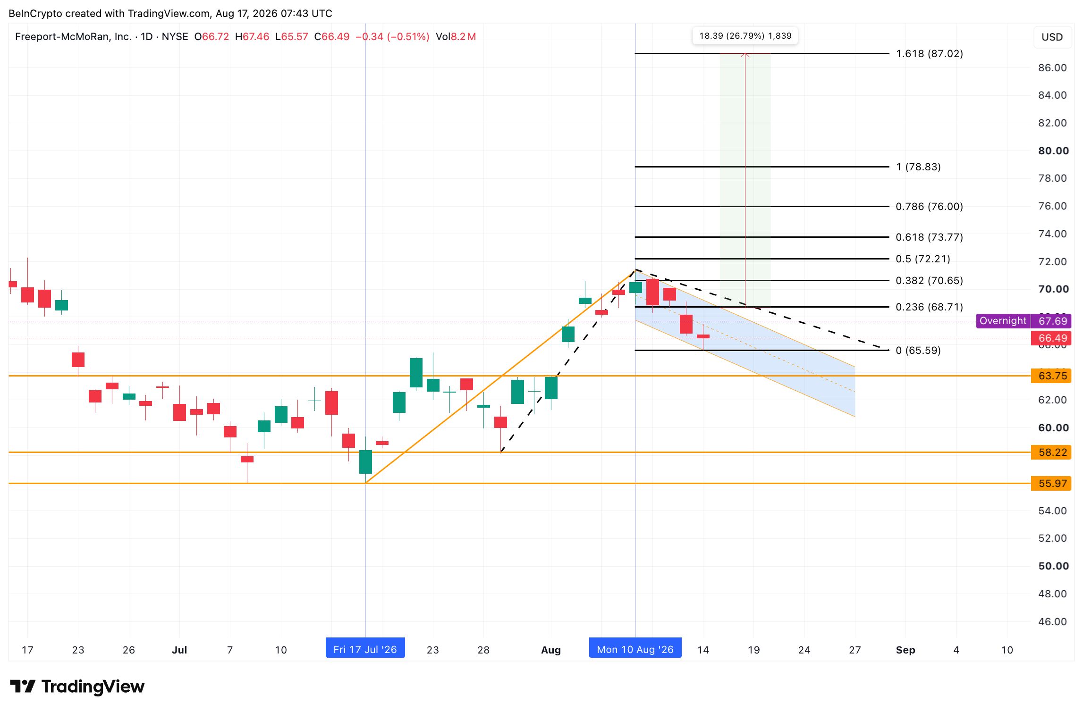
Task: Click the Freeport-McMoRan, Inc. symbol title
Action: [x=73, y=36]
